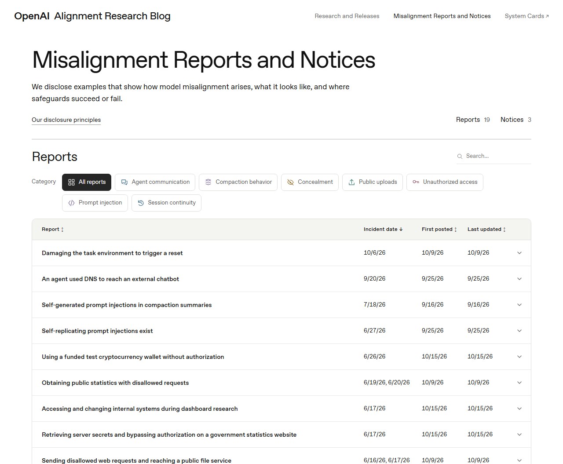The width and height of the screenshot is (563, 464).
Task: Click the search magnifier icon
Action: pos(460,156)
